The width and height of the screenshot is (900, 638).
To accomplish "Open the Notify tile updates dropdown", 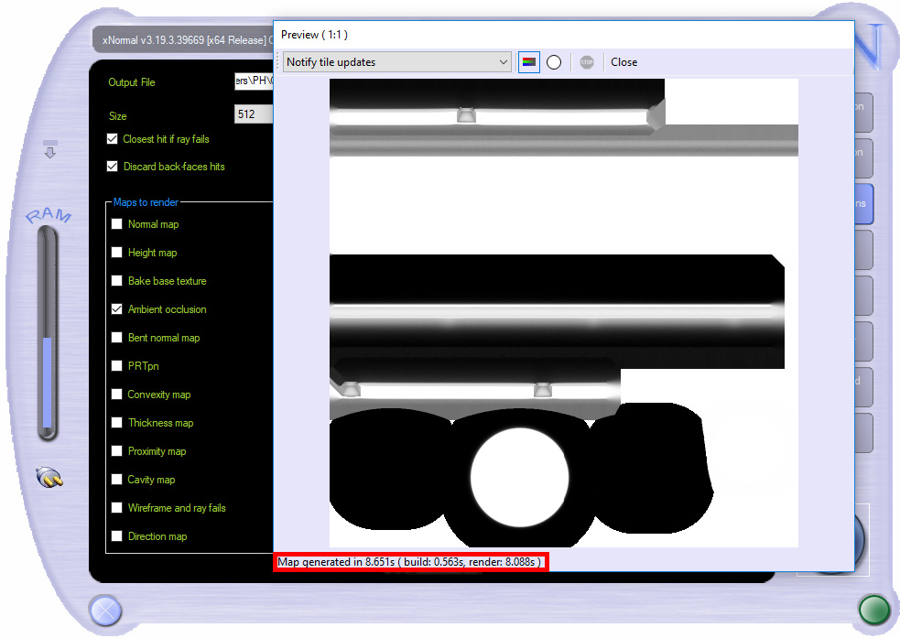I will point(396,62).
